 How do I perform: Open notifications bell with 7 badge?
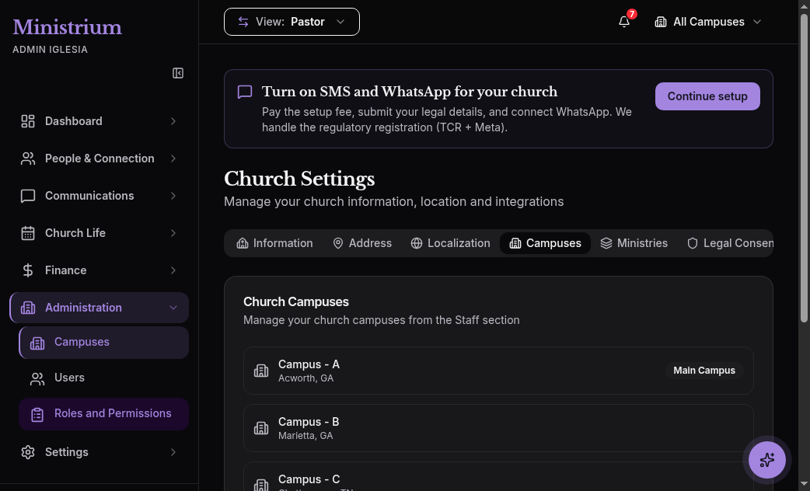pos(624,22)
